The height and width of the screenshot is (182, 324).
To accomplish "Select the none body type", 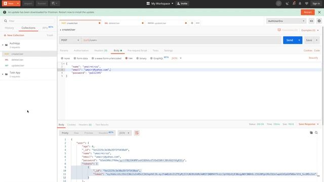I will 65,59.
